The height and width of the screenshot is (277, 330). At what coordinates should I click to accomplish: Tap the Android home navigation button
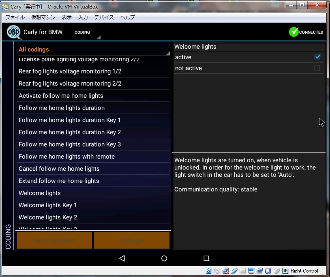pos(164,258)
